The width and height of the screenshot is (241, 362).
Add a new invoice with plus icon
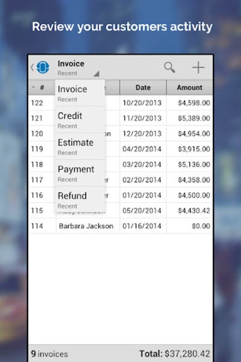198,68
